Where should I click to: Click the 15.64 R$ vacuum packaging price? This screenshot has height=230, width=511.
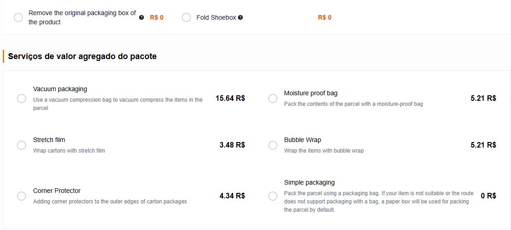[230, 98]
